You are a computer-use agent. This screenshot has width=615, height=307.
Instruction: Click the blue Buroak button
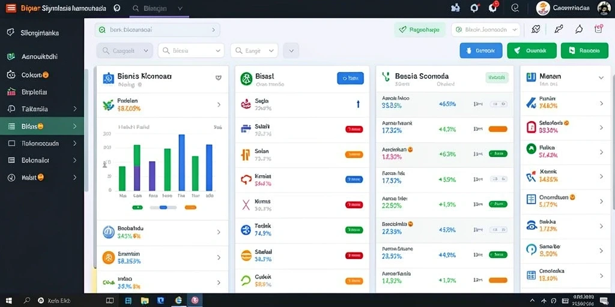(481, 50)
